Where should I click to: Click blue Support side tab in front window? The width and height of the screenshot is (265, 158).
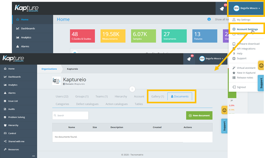coord(224,126)
